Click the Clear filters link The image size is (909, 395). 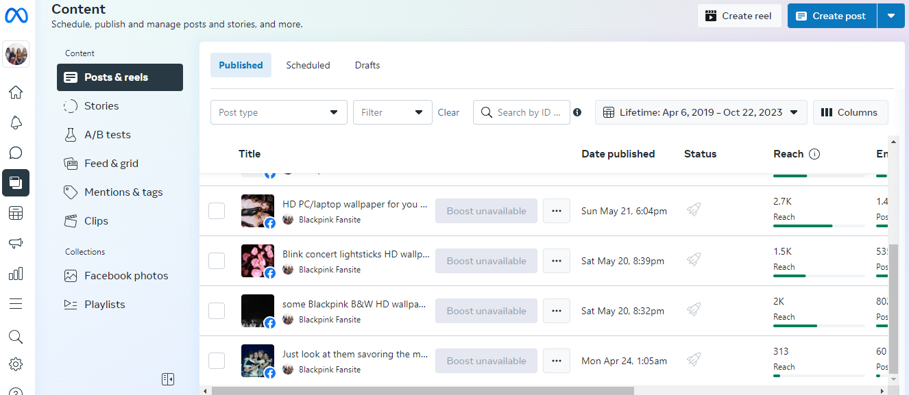click(x=448, y=112)
